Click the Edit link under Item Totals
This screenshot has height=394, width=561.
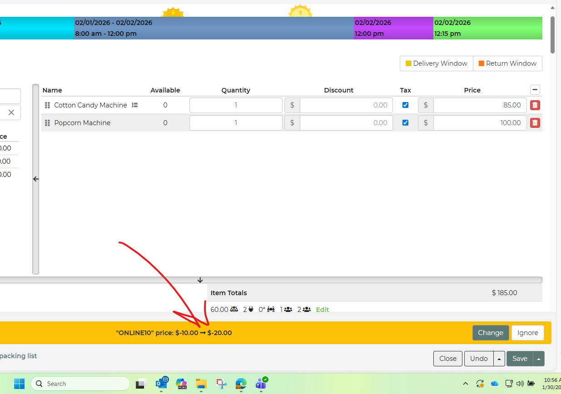click(322, 310)
